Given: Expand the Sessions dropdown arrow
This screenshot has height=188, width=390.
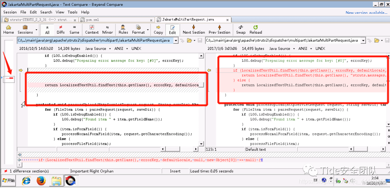Looking at the screenshot, I should 36,29.
